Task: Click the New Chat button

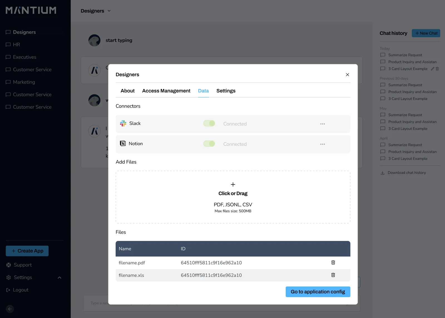Action: [426, 33]
